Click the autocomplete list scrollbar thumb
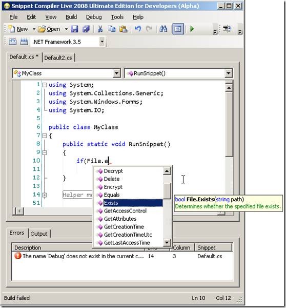 tap(167, 191)
